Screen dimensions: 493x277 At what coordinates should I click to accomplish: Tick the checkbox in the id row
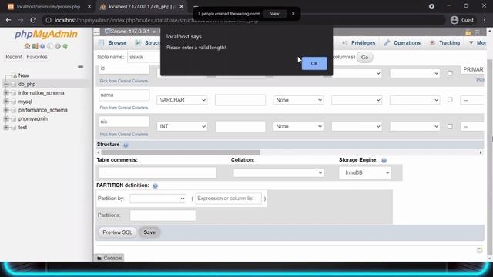(450, 73)
